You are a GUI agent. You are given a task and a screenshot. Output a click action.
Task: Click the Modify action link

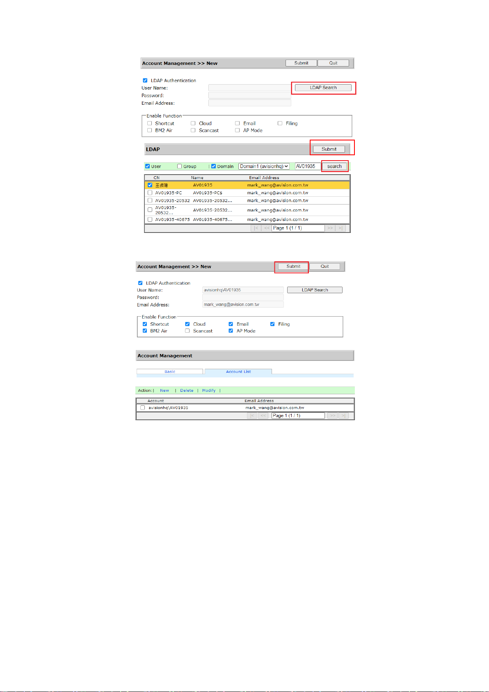[x=209, y=391]
